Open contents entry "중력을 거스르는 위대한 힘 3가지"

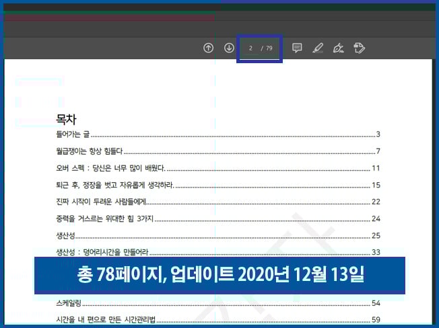[105, 218]
